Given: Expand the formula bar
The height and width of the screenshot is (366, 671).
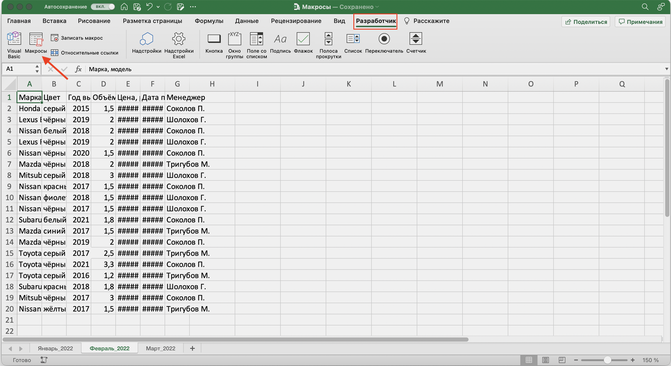Looking at the screenshot, I should 666,69.
